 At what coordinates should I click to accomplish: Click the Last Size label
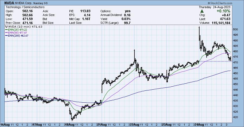(75, 23)
